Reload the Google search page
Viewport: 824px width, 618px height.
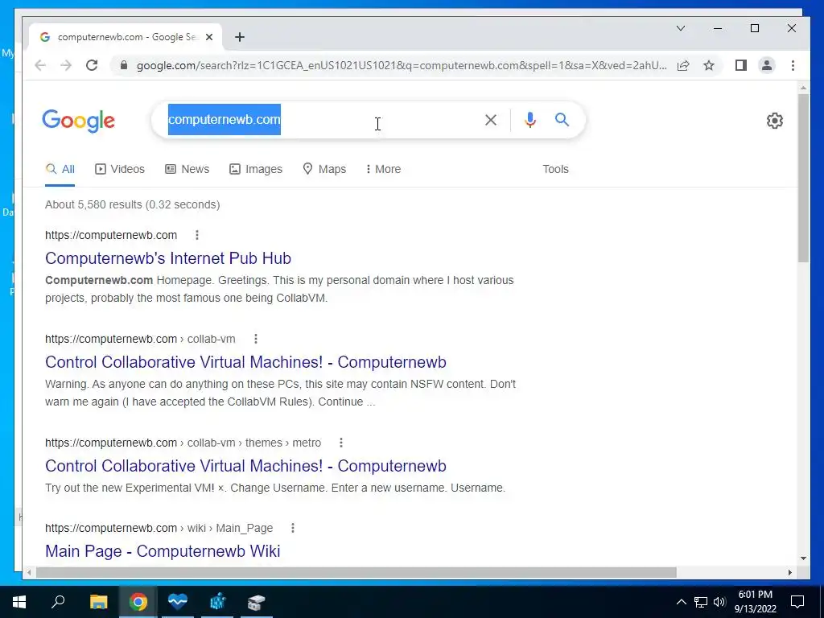(92, 65)
